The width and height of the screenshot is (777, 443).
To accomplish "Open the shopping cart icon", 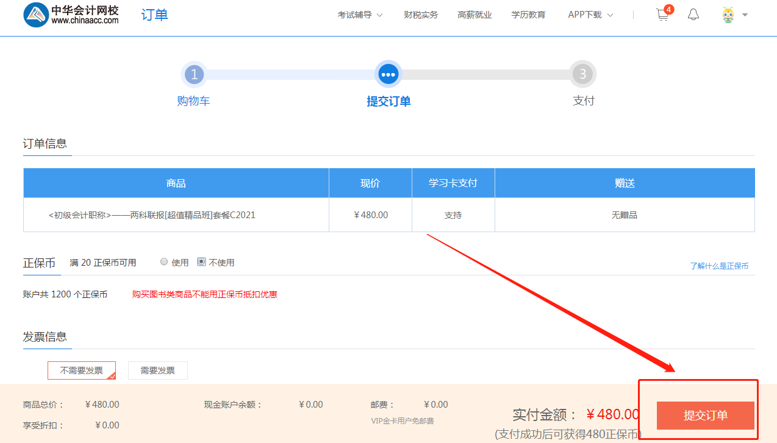I will 662,15.
